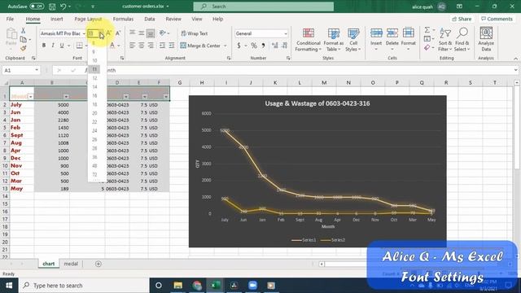Image resolution: width=521 pixels, height=293 pixels.
Task: Click the Orientation text angle icon
Action: point(163,33)
